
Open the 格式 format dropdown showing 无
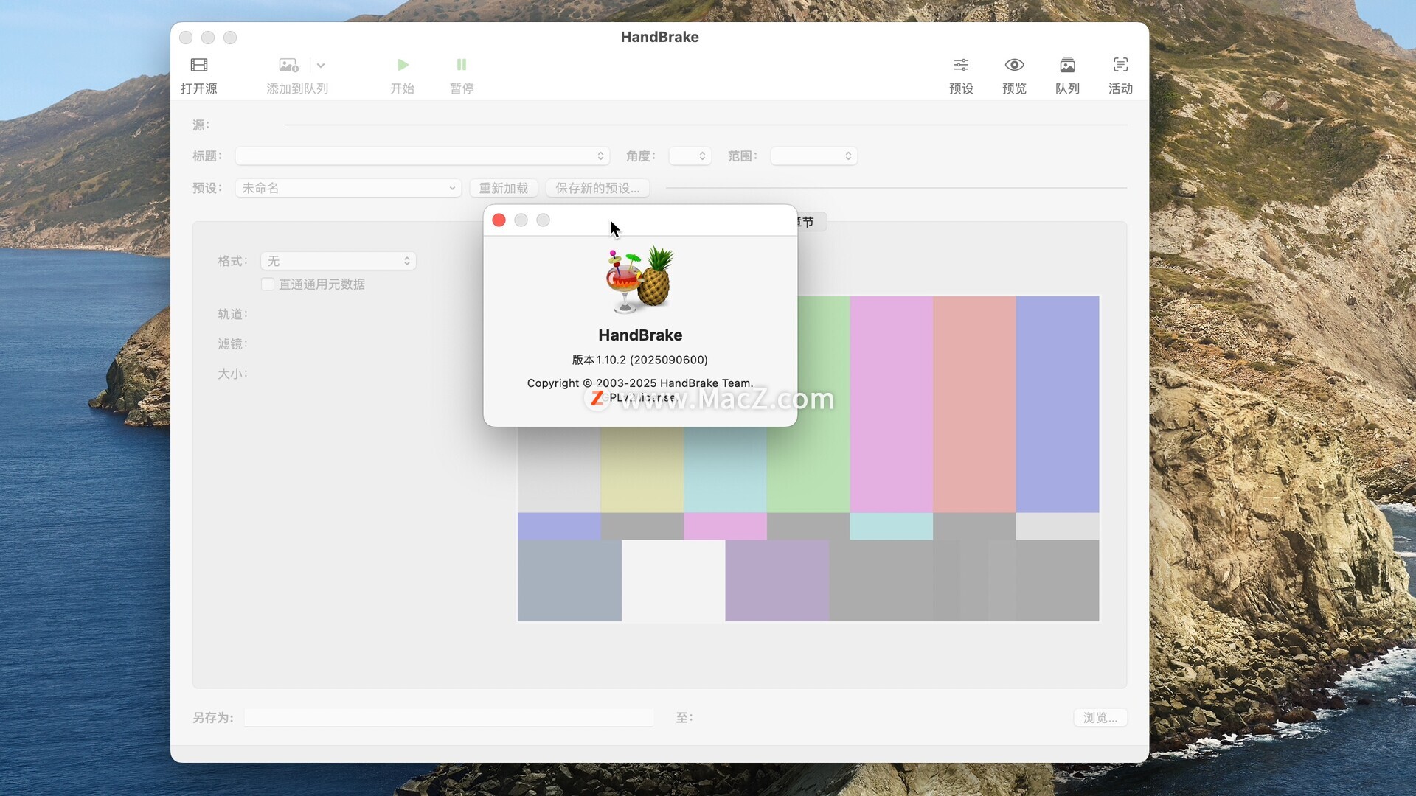point(338,261)
